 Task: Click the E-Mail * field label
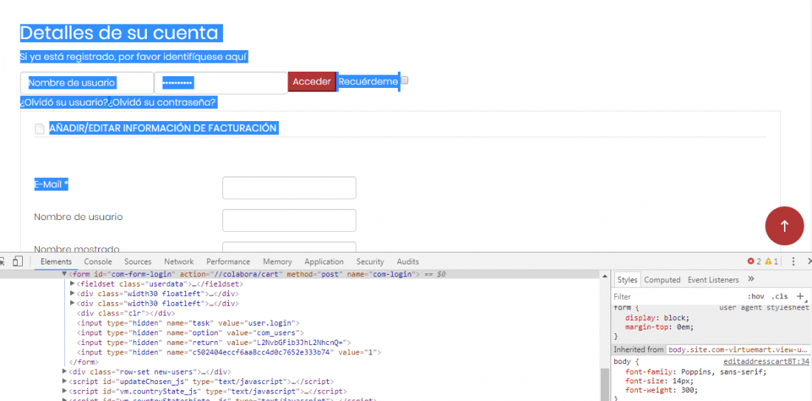coord(51,185)
